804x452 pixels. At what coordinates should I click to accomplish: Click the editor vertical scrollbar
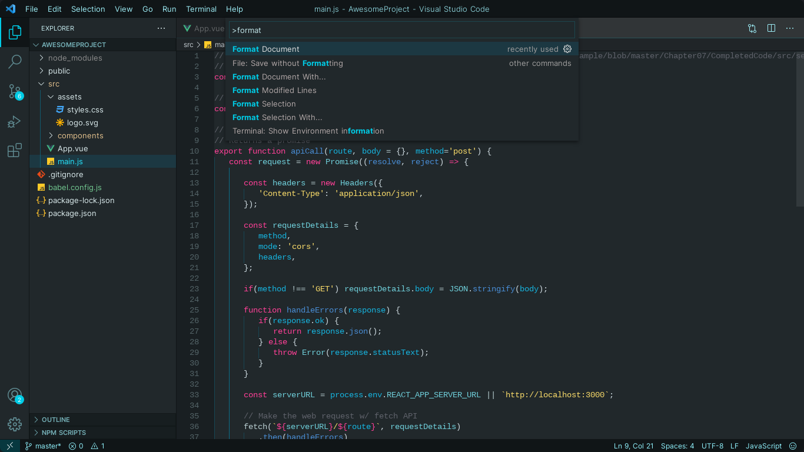tap(800, 128)
